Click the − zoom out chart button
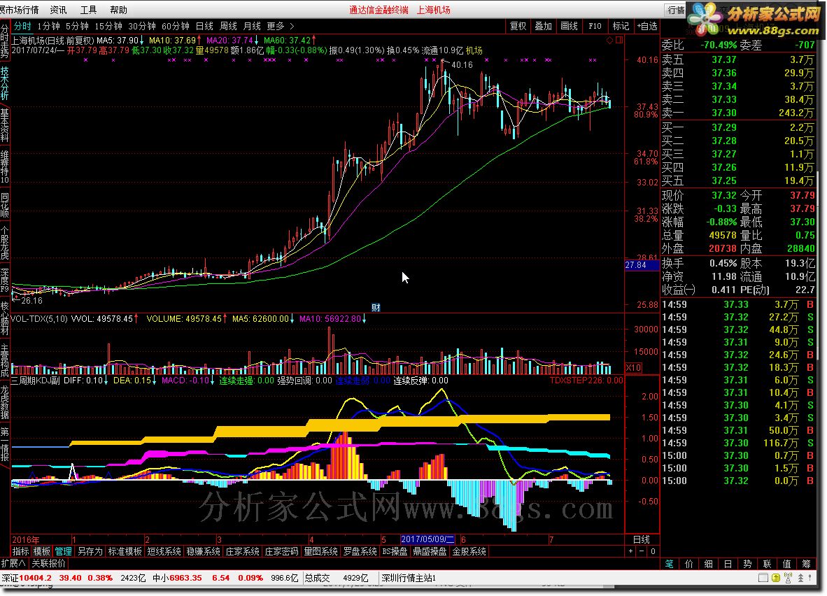The image size is (827, 596). click(642, 551)
